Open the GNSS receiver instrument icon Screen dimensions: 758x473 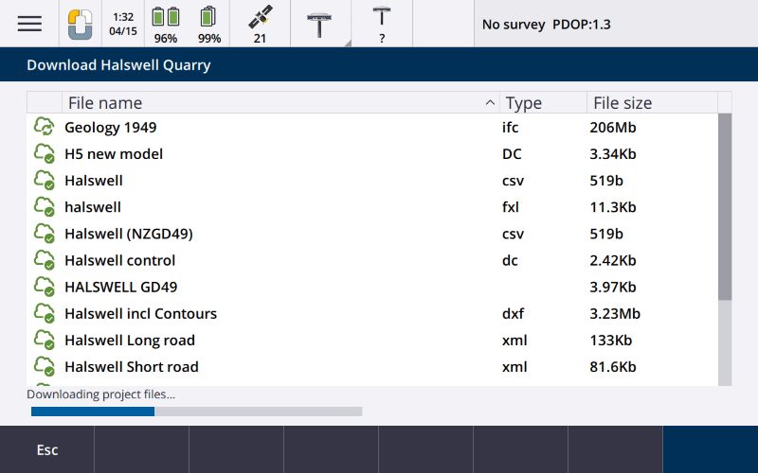click(x=321, y=24)
